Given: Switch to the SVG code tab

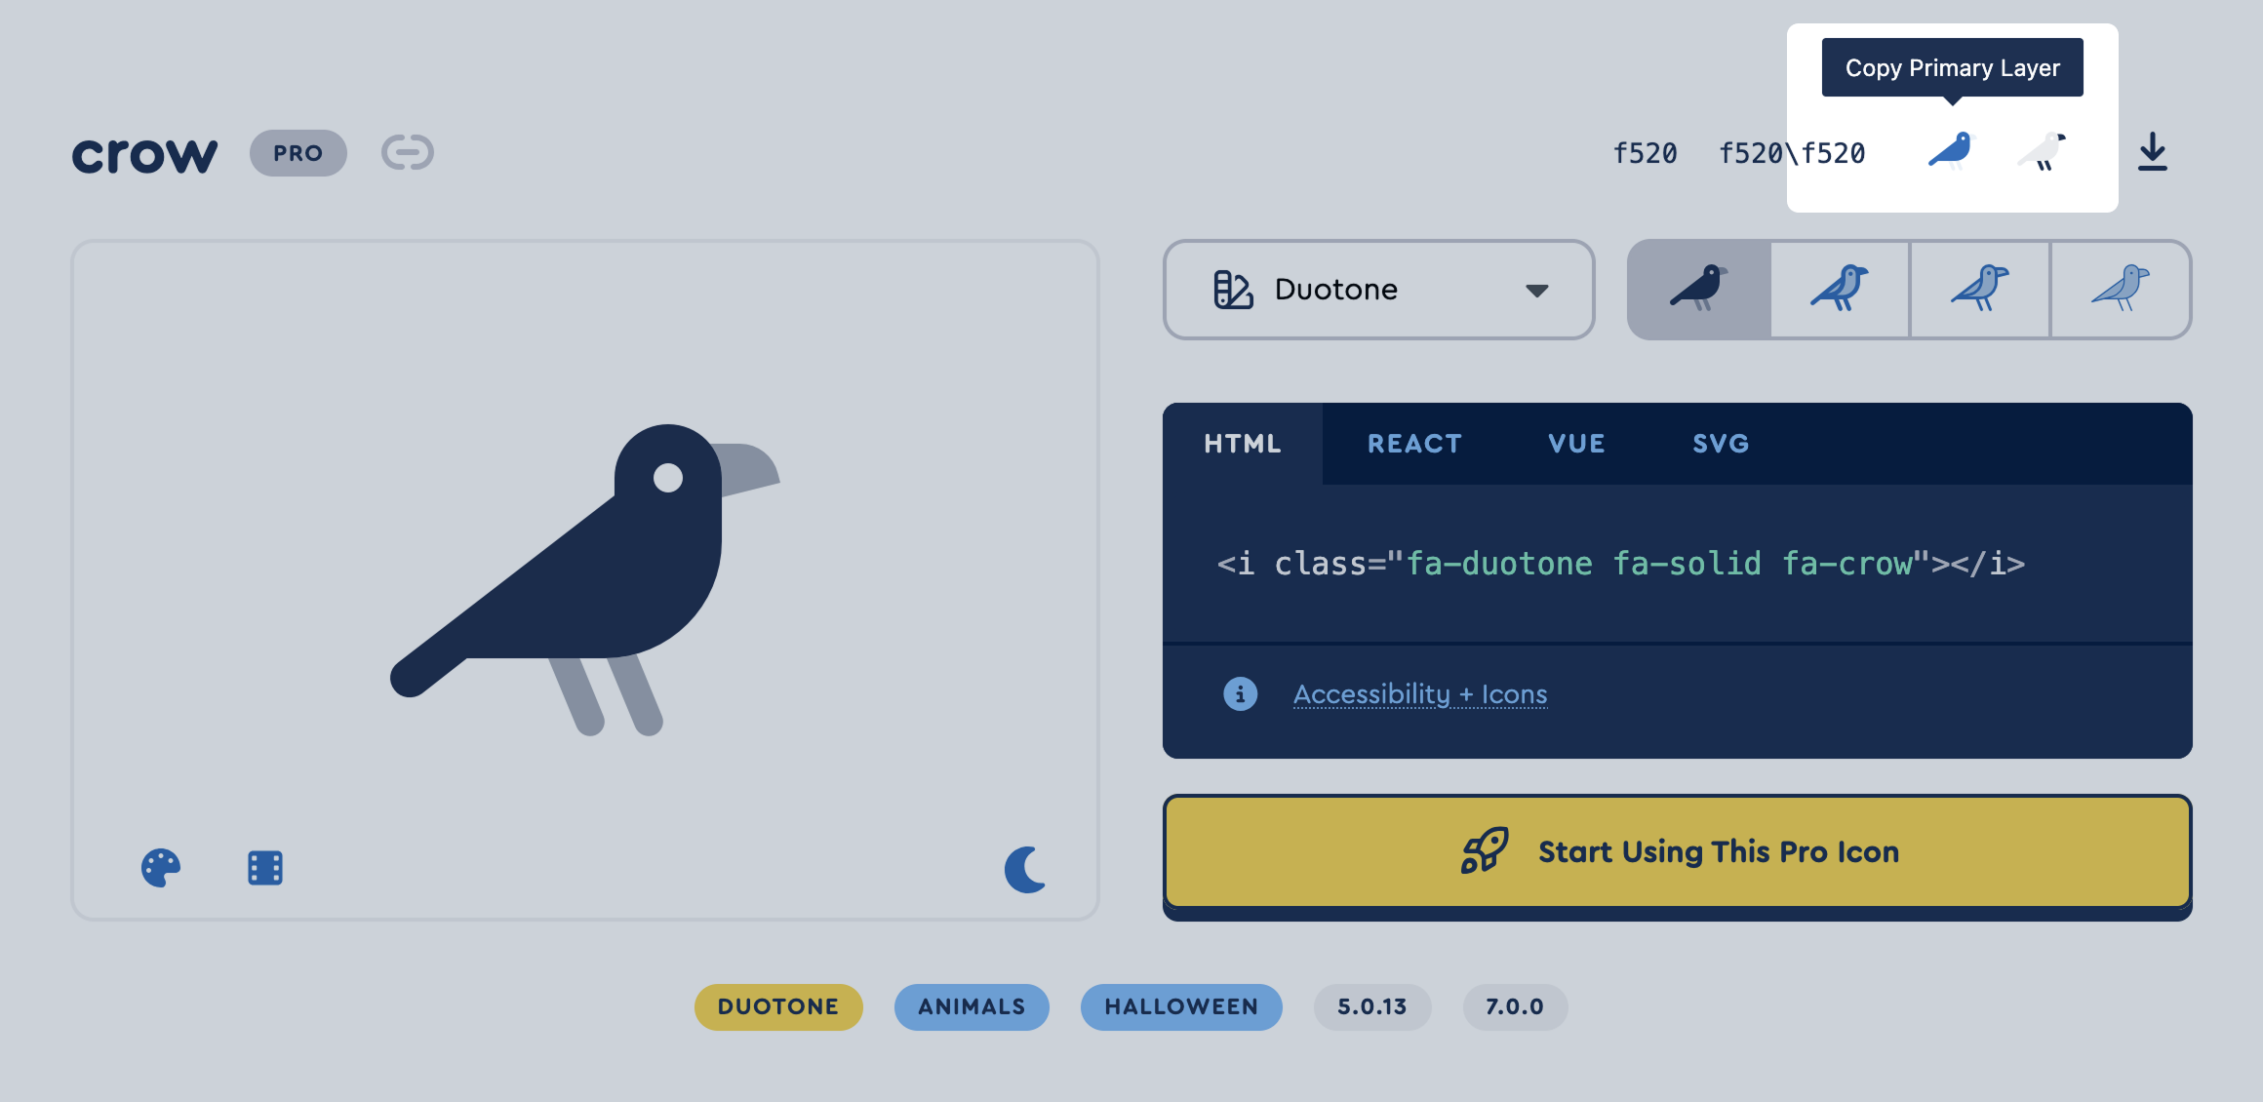Looking at the screenshot, I should coord(1721,444).
